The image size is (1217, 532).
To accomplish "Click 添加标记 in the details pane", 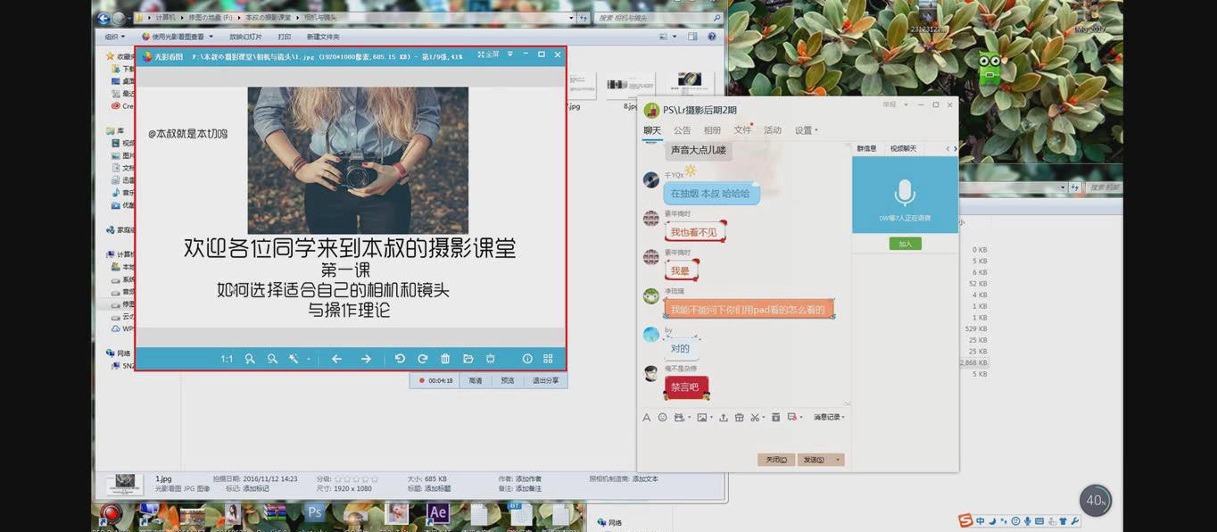I will 256,488.
